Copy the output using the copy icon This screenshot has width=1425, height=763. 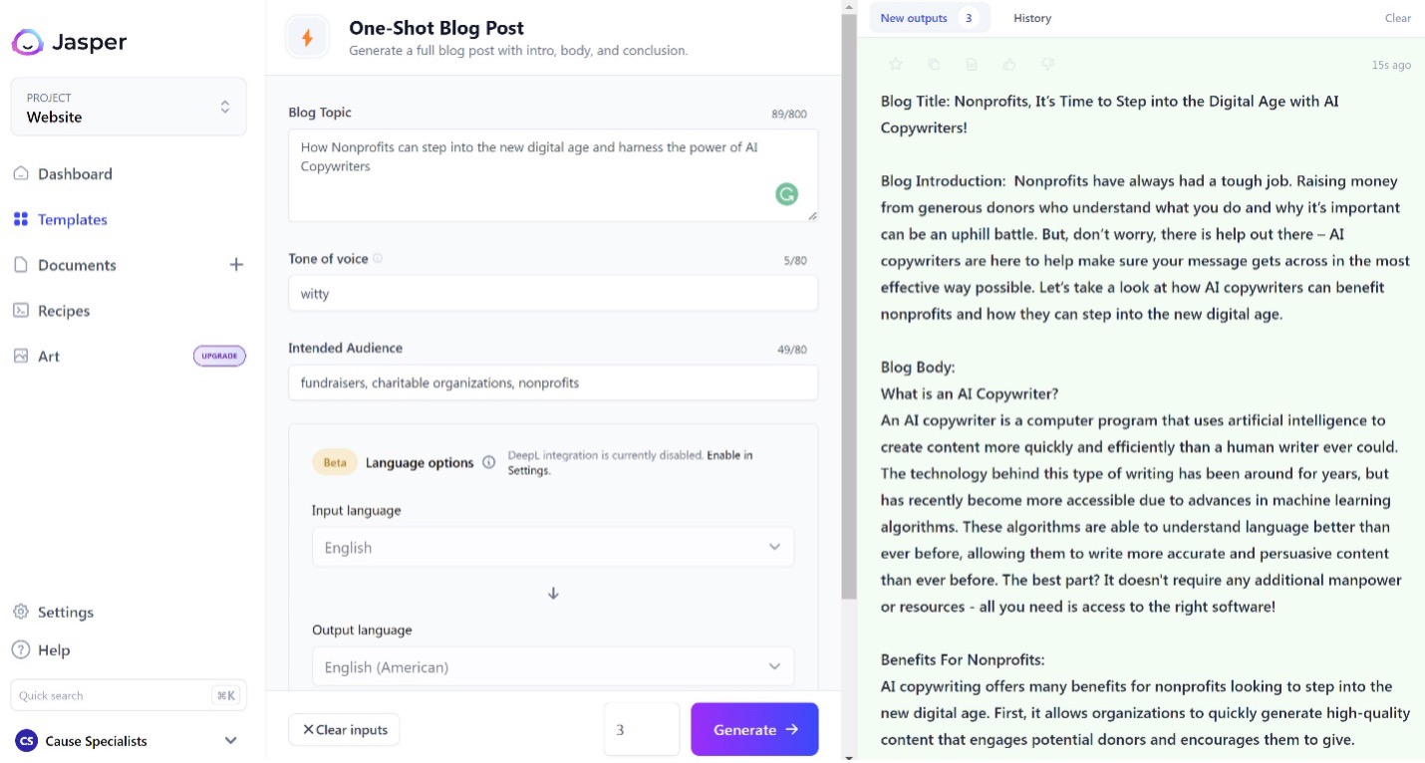click(x=934, y=65)
